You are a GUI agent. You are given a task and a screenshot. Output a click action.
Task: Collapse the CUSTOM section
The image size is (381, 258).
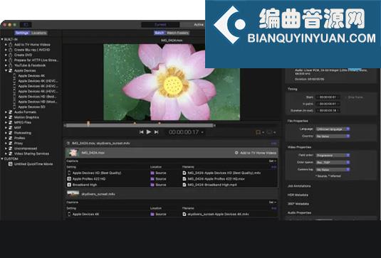tap(2, 158)
